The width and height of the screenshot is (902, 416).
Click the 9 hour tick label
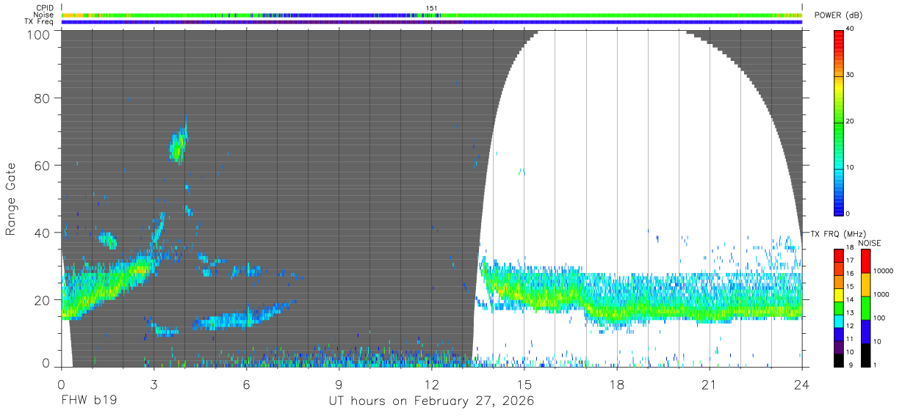point(339,384)
